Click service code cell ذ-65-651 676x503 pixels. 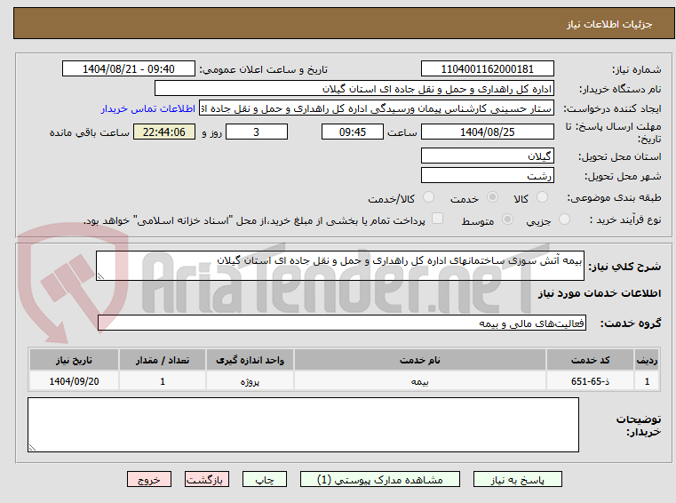point(590,381)
